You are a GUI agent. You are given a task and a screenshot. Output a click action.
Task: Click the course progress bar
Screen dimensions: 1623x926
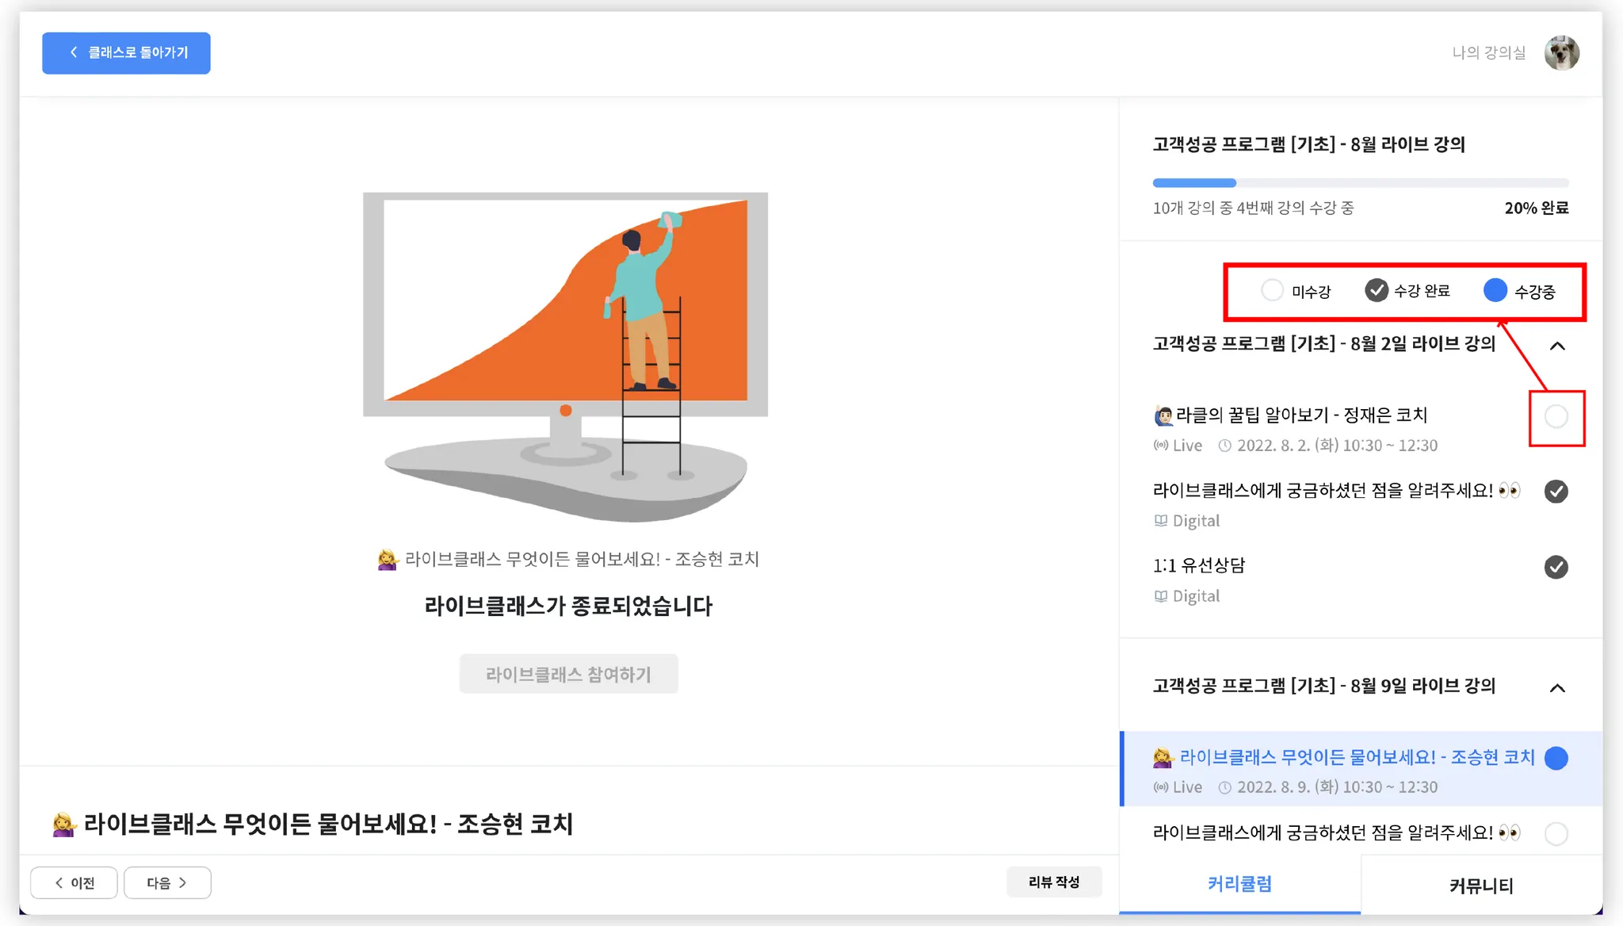1360,183
